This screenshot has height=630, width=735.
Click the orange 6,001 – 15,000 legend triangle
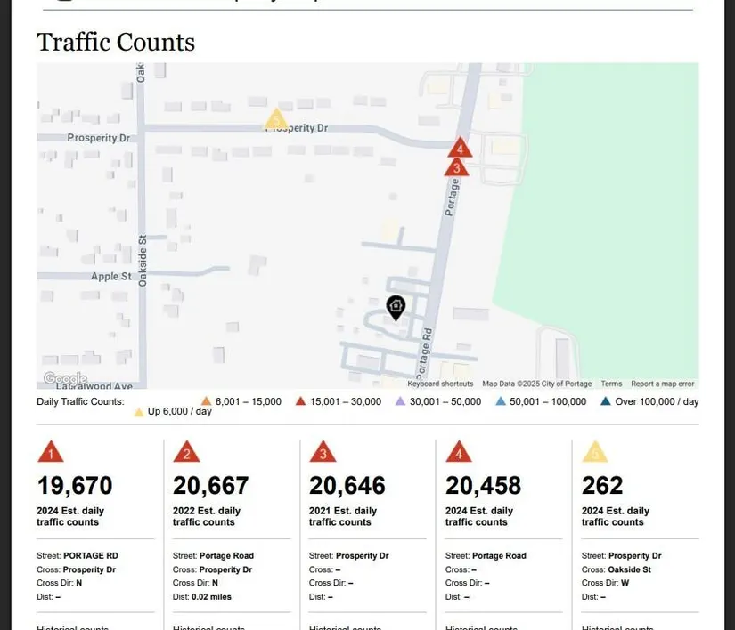(x=207, y=401)
